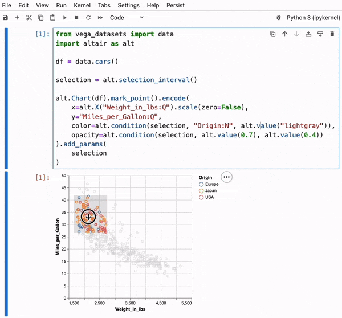Open the Run menu
The image size is (342, 318).
point(62,5)
